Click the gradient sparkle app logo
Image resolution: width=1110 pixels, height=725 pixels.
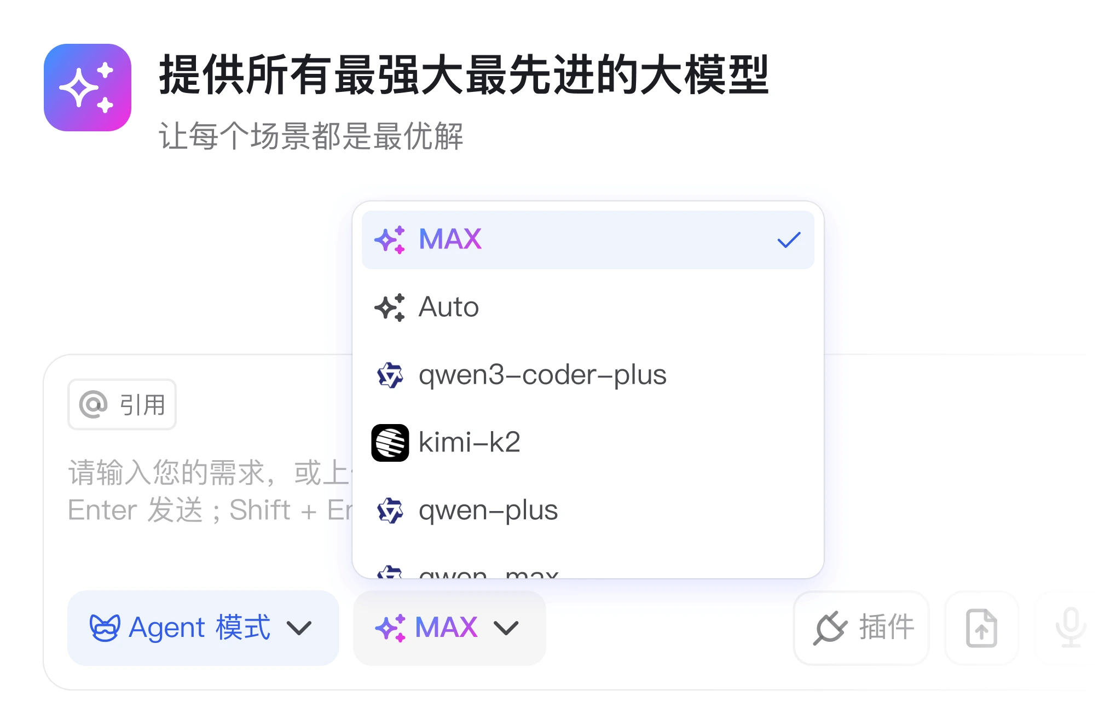click(88, 88)
